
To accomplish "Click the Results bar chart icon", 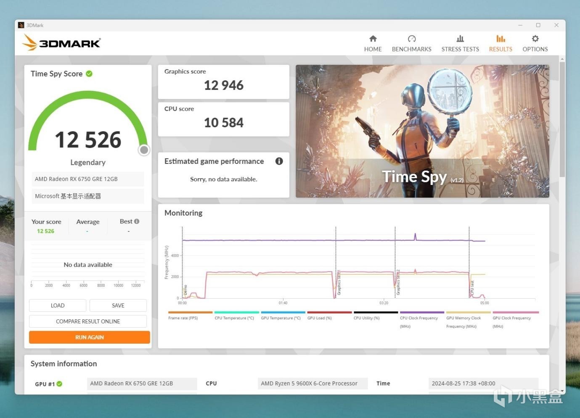I will pyautogui.click(x=501, y=39).
